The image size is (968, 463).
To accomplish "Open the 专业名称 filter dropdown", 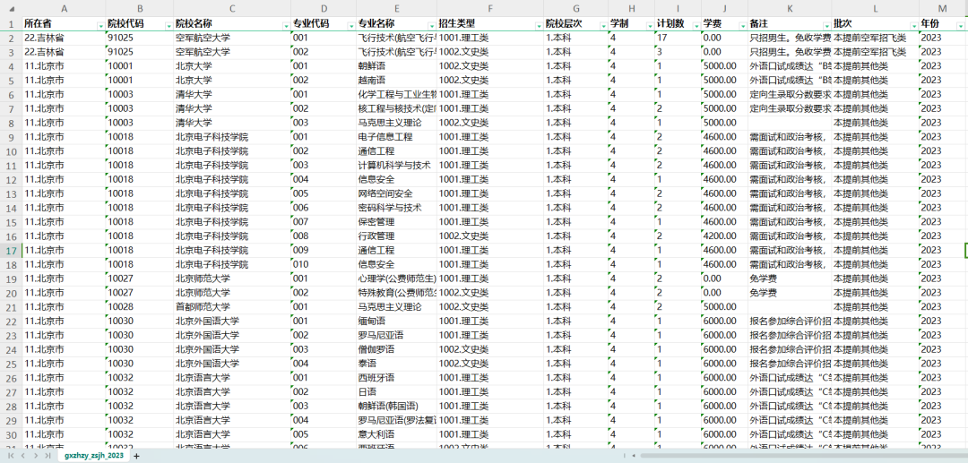I will [x=431, y=25].
